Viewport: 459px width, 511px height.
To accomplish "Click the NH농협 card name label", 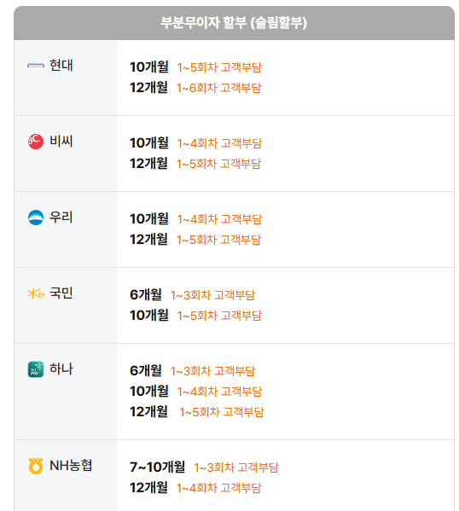I will pos(71,465).
